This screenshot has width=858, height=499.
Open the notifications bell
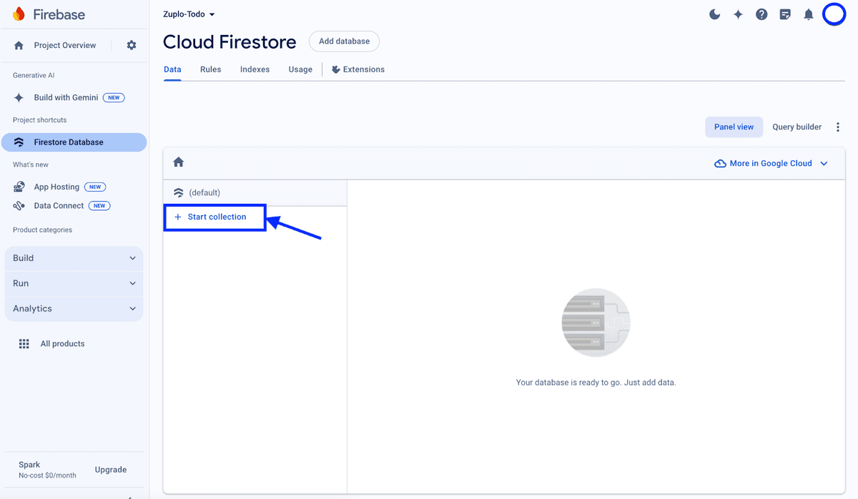[809, 14]
